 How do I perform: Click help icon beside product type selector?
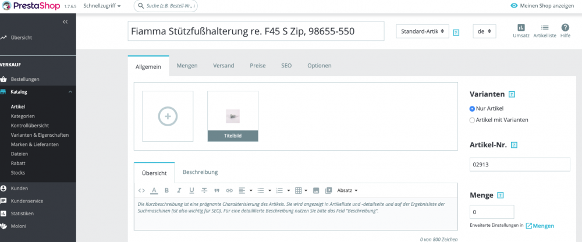point(456,33)
